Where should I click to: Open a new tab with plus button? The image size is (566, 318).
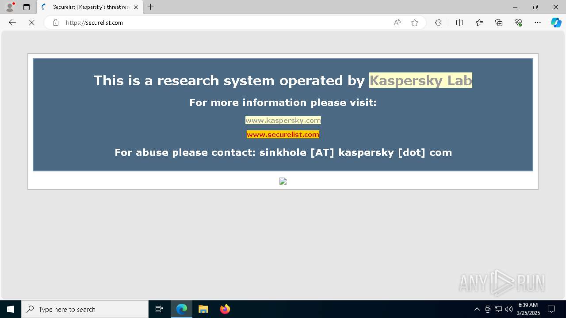pos(151,7)
